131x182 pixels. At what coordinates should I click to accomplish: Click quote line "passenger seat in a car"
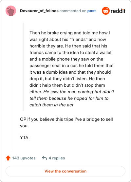71,66
